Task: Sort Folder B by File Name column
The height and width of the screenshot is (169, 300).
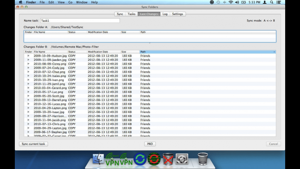Action: click(x=50, y=52)
